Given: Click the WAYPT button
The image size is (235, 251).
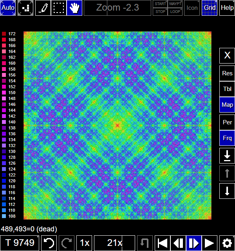Looking at the screenshot, I should [175, 4].
